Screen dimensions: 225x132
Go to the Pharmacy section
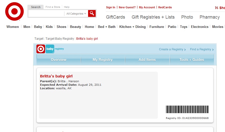[210, 17]
